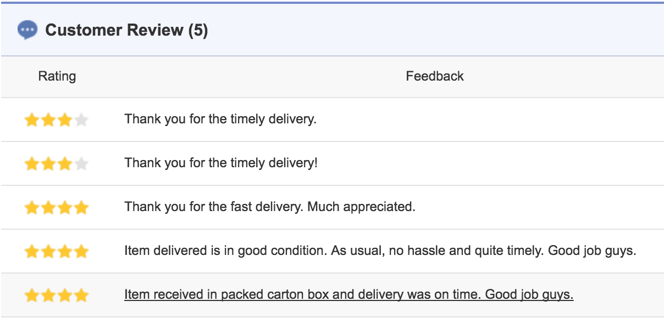Click the star rating of the good condition review
The image size is (664, 318).
click(56, 252)
